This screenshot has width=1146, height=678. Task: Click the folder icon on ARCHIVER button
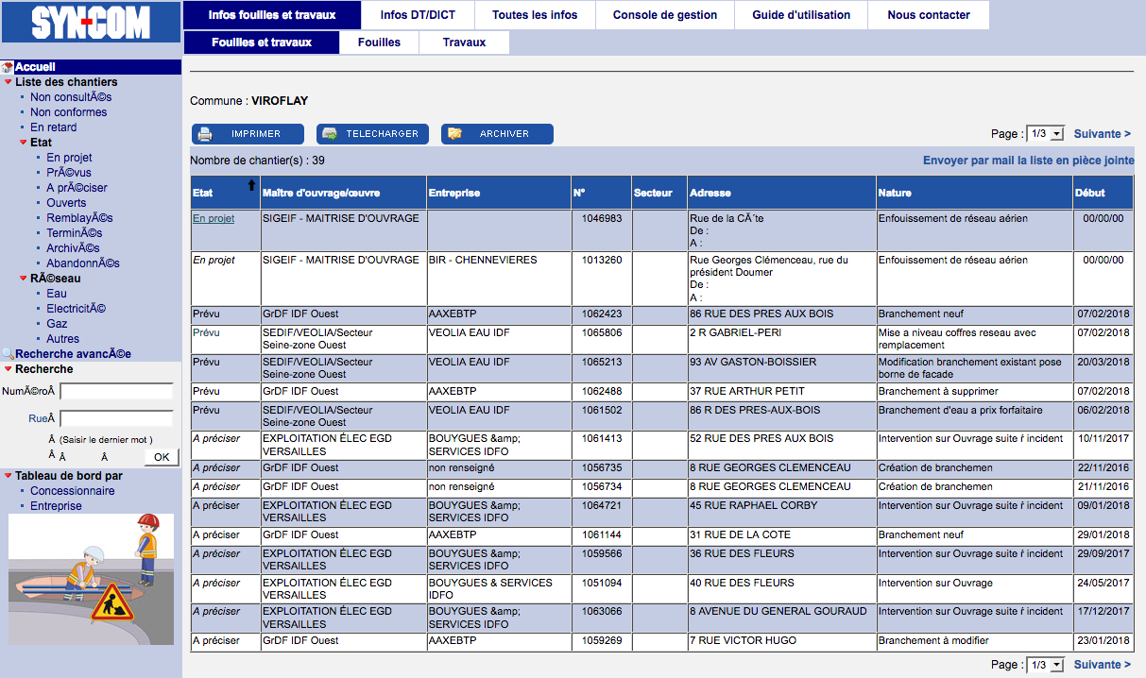point(454,134)
